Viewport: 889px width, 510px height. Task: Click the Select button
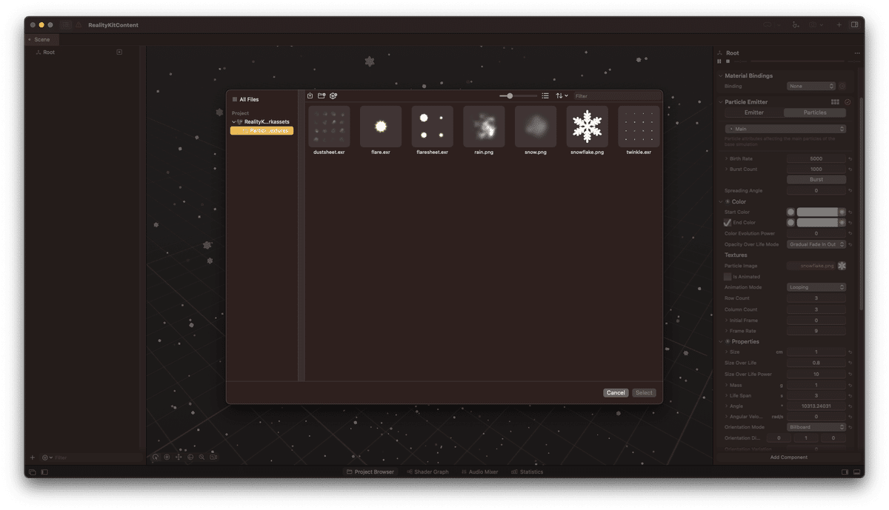(644, 392)
